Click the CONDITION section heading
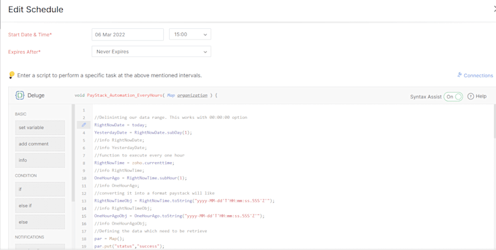496x250 pixels. tap(26, 175)
